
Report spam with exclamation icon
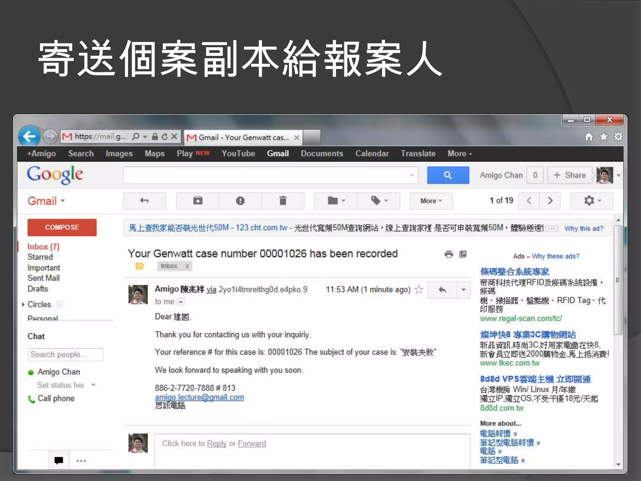click(240, 201)
